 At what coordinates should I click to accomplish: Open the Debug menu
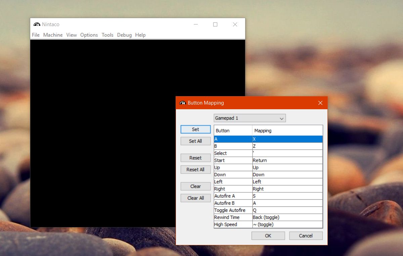tap(124, 35)
